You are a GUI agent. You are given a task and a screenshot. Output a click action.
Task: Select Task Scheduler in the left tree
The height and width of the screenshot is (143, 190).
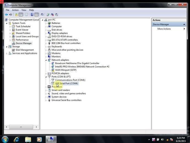click(23, 27)
